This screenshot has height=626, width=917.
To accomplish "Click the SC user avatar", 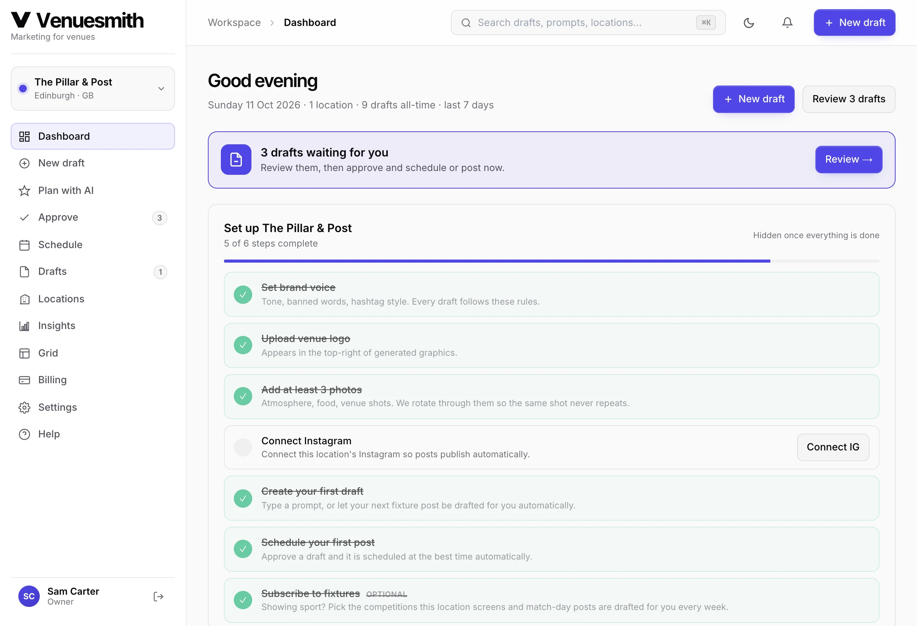I will coord(29,597).
